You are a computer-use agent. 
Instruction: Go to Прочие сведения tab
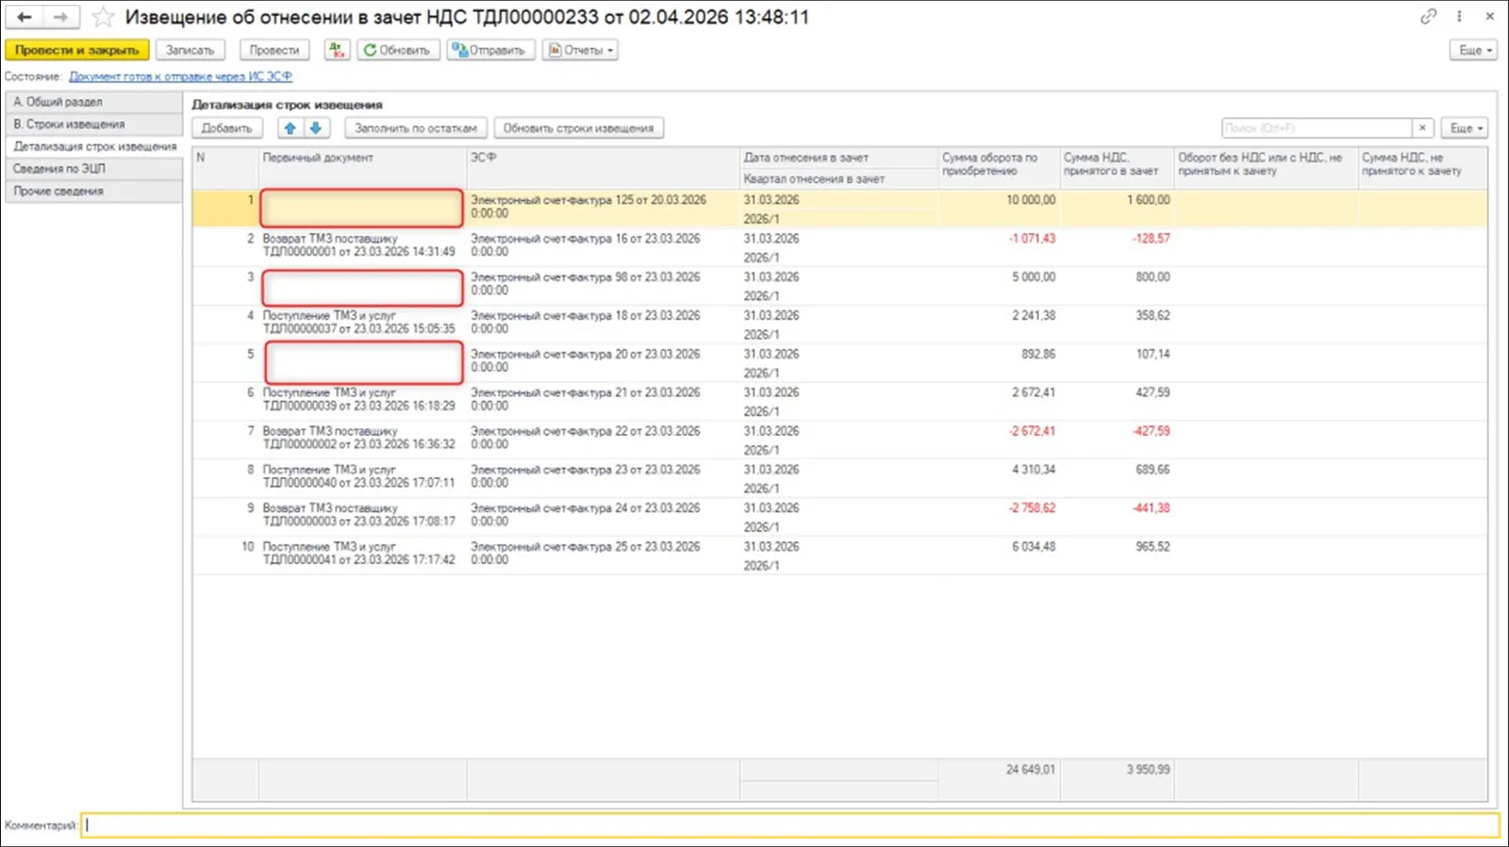93,191
